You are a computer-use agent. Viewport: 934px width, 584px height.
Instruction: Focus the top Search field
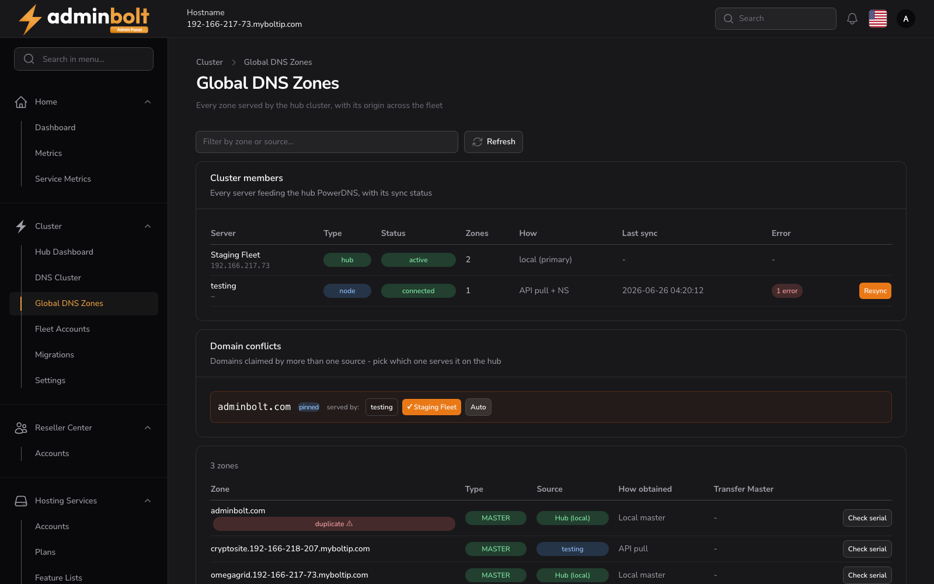click(x=775, y=19)
